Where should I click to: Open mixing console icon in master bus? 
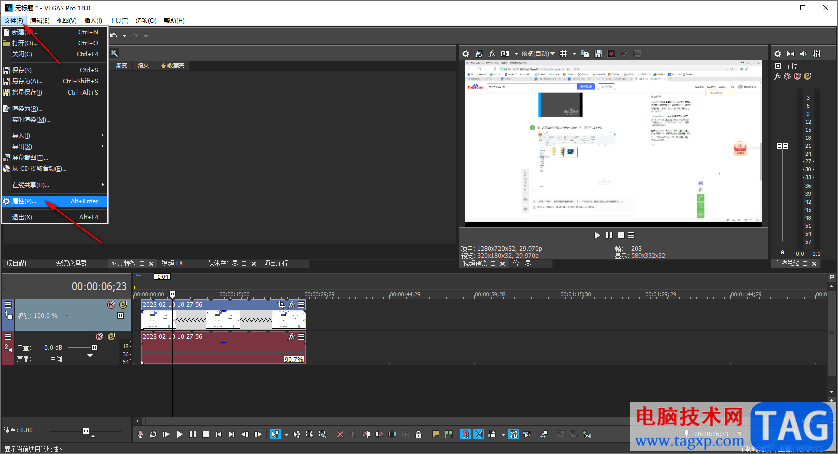[x=817, y=54]
